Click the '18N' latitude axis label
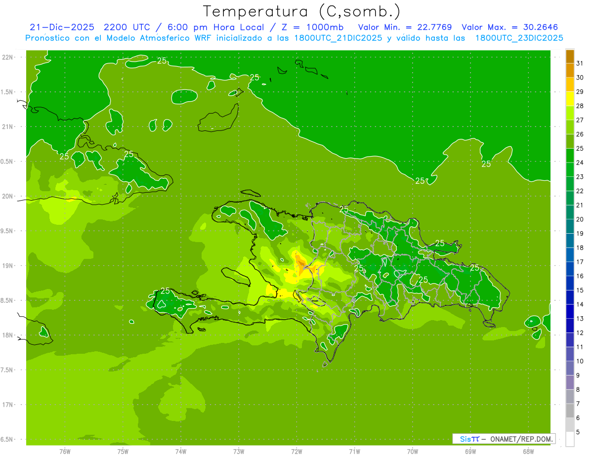The height and width of the screenshot is (458, 593). 8,335
